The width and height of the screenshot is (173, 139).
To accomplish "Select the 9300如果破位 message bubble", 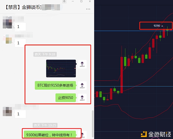I will [x=50, y=135].
